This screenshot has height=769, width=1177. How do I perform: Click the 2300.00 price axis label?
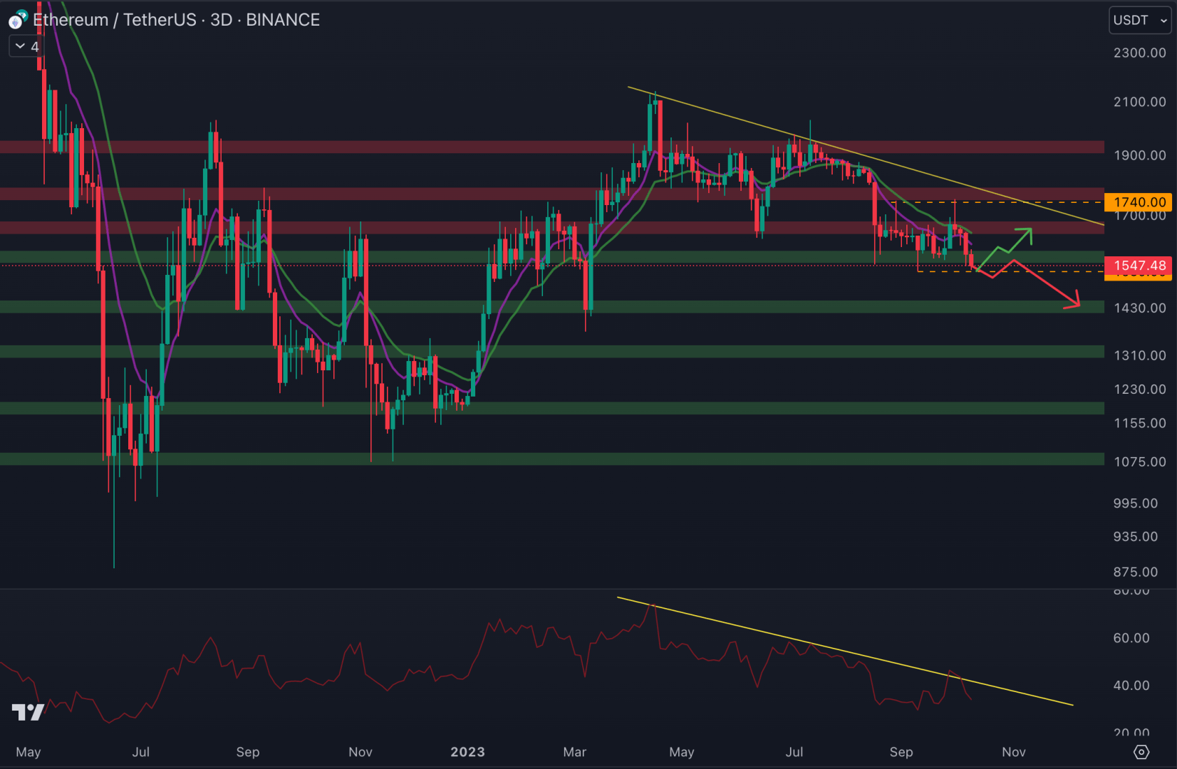[x=1139, y=53]
